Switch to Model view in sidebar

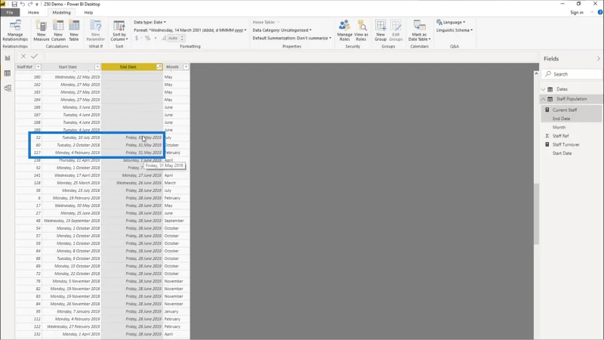tap(8, 88)
